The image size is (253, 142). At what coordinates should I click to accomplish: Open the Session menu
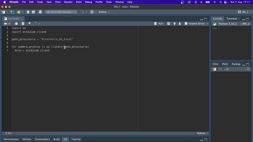click(x=68, y=2)
